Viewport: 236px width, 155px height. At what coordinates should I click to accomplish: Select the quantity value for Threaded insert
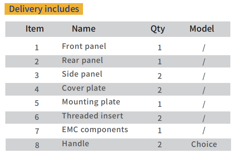(x=160, y=118)
